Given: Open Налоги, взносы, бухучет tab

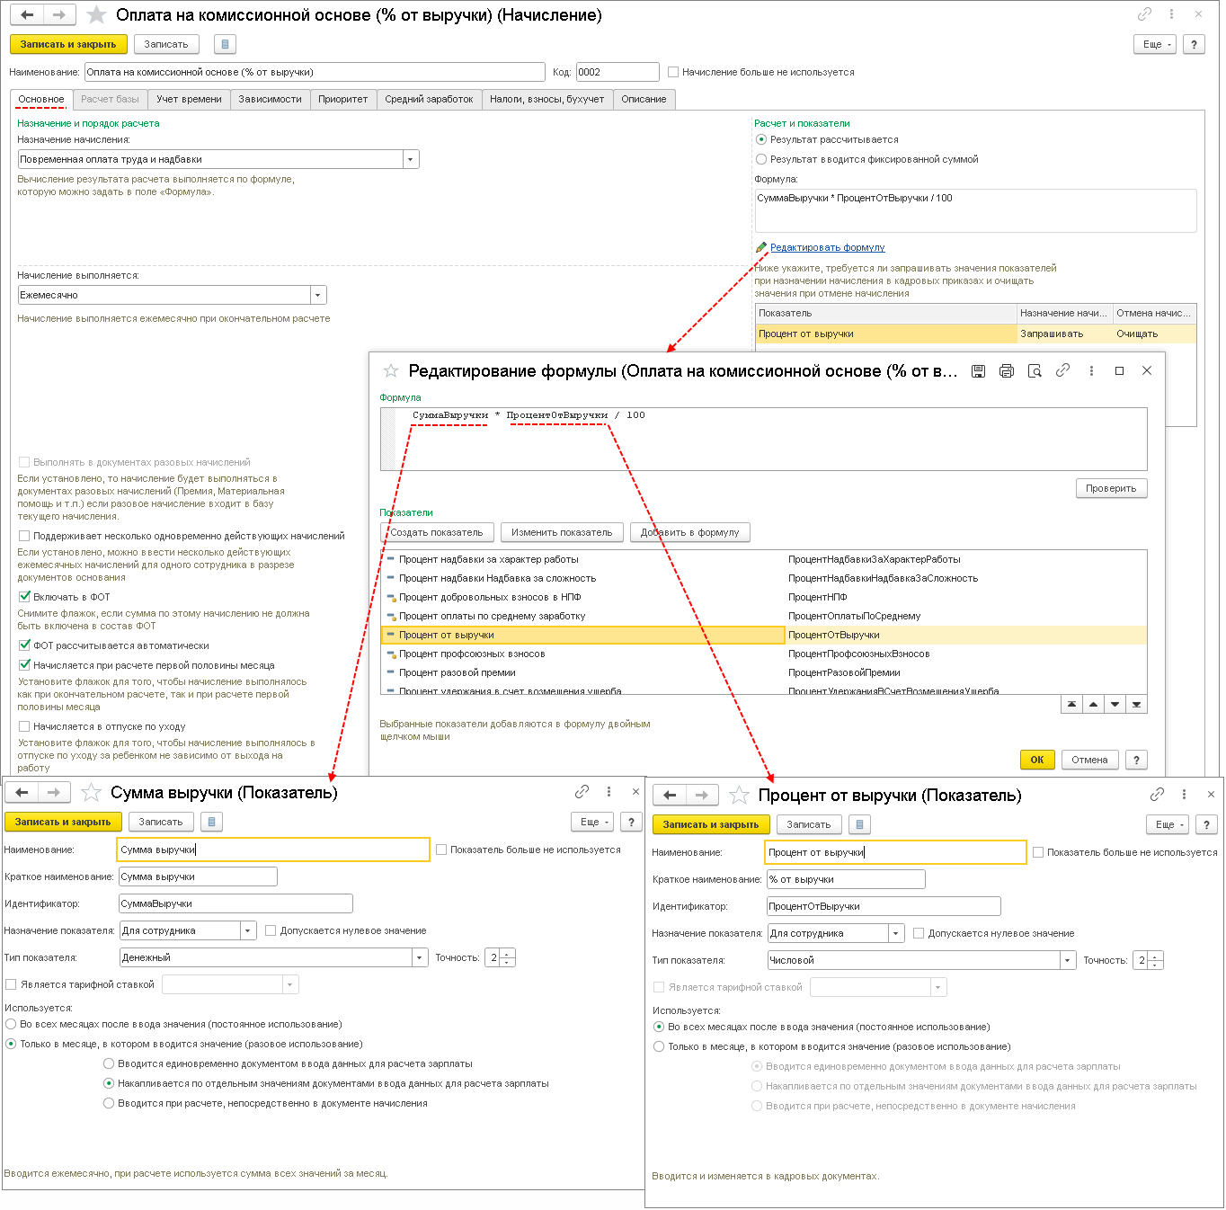Looking at the screenshot, I should point(547,99).
